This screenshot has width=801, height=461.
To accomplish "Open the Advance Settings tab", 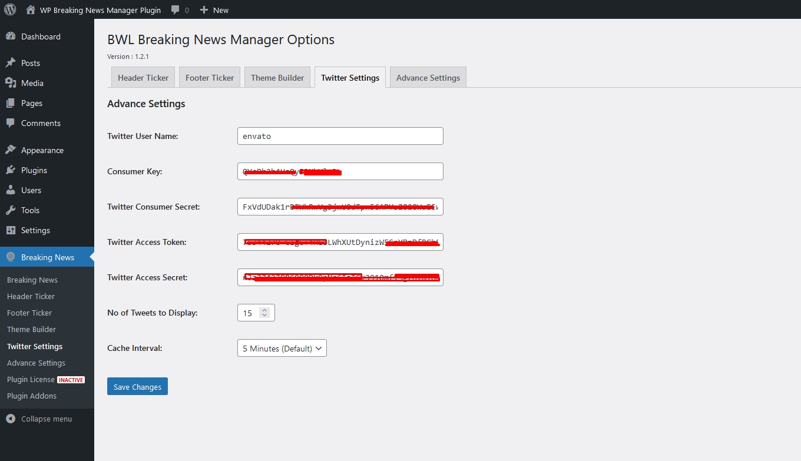I will point(428,78).
